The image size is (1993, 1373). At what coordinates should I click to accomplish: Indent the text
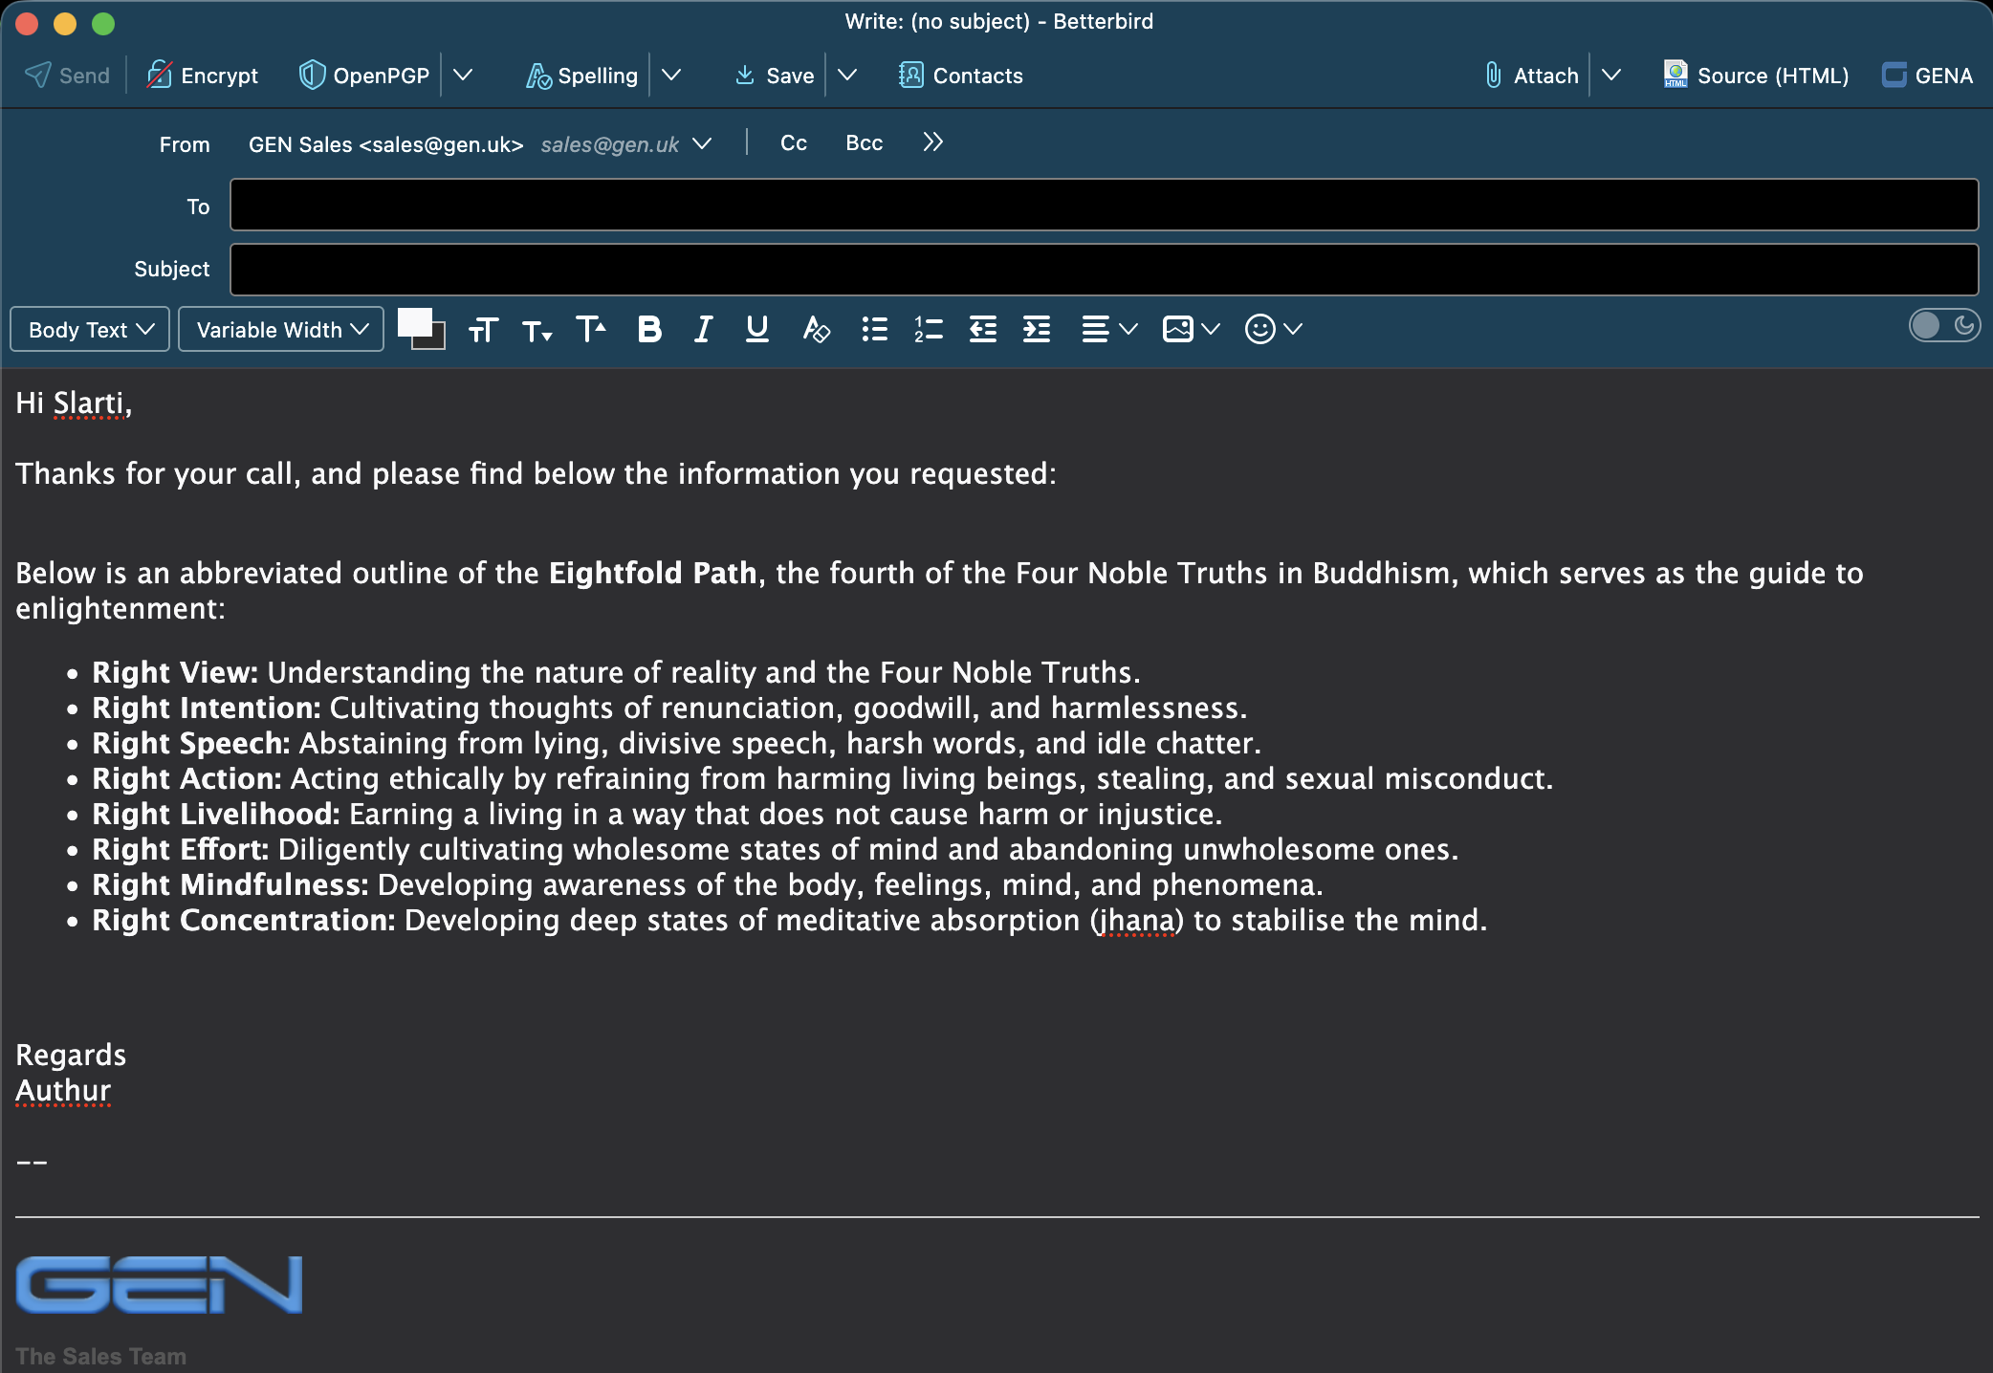1037,330
